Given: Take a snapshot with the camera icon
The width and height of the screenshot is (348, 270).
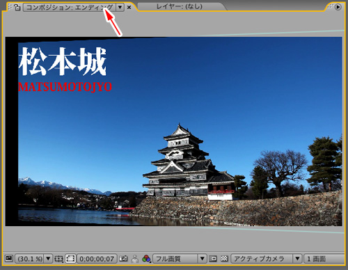Looking at the screenshot, I should click(x=123, y=258).
